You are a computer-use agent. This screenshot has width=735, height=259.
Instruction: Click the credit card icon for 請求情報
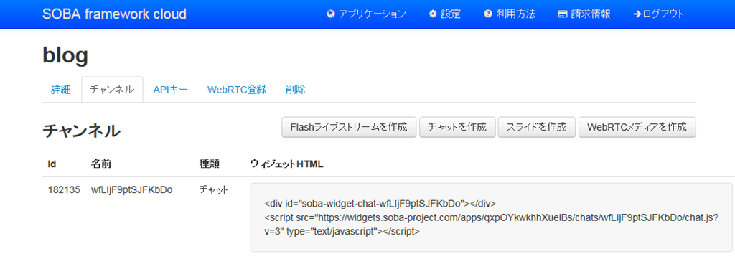point(563,14)
